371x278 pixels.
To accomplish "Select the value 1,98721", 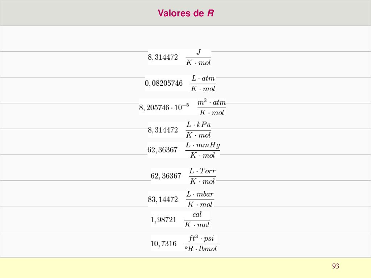I will tap(163, 220).
